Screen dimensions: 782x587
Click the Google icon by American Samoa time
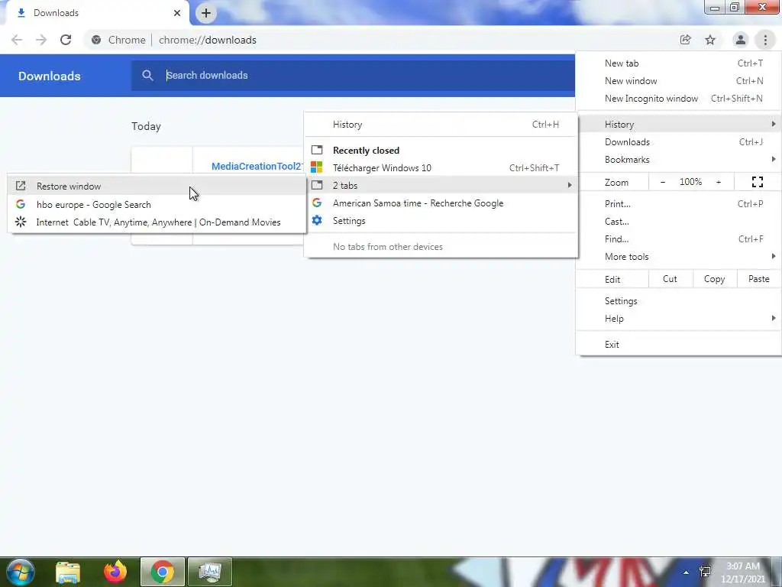click(317, 203)
